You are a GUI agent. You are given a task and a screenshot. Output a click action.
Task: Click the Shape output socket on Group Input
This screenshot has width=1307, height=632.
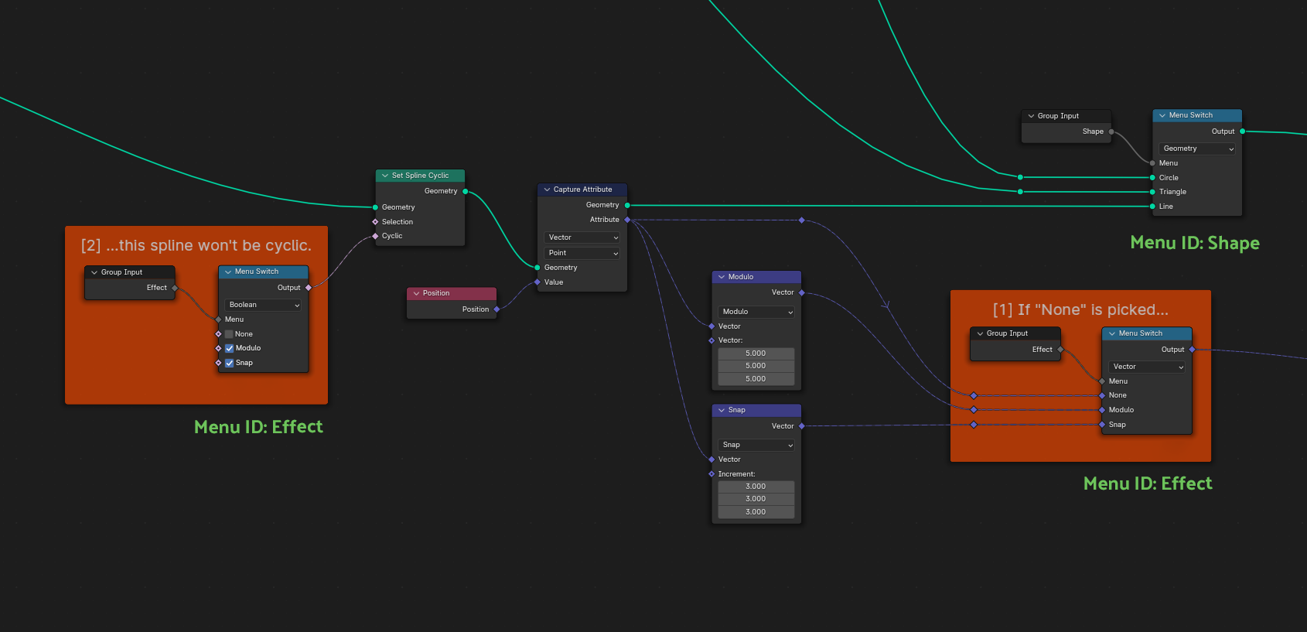[1111, 132]
